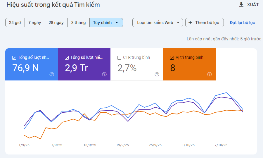Screen dimensions: 263x158
Task: Uncheck the Vị trí trung bình checkbox
Action: pyautogui.click(x=172, y=58)
